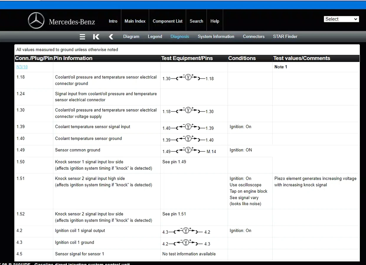Open the Intro menu item
Viewport: 366px width, 265px height.
113,21
